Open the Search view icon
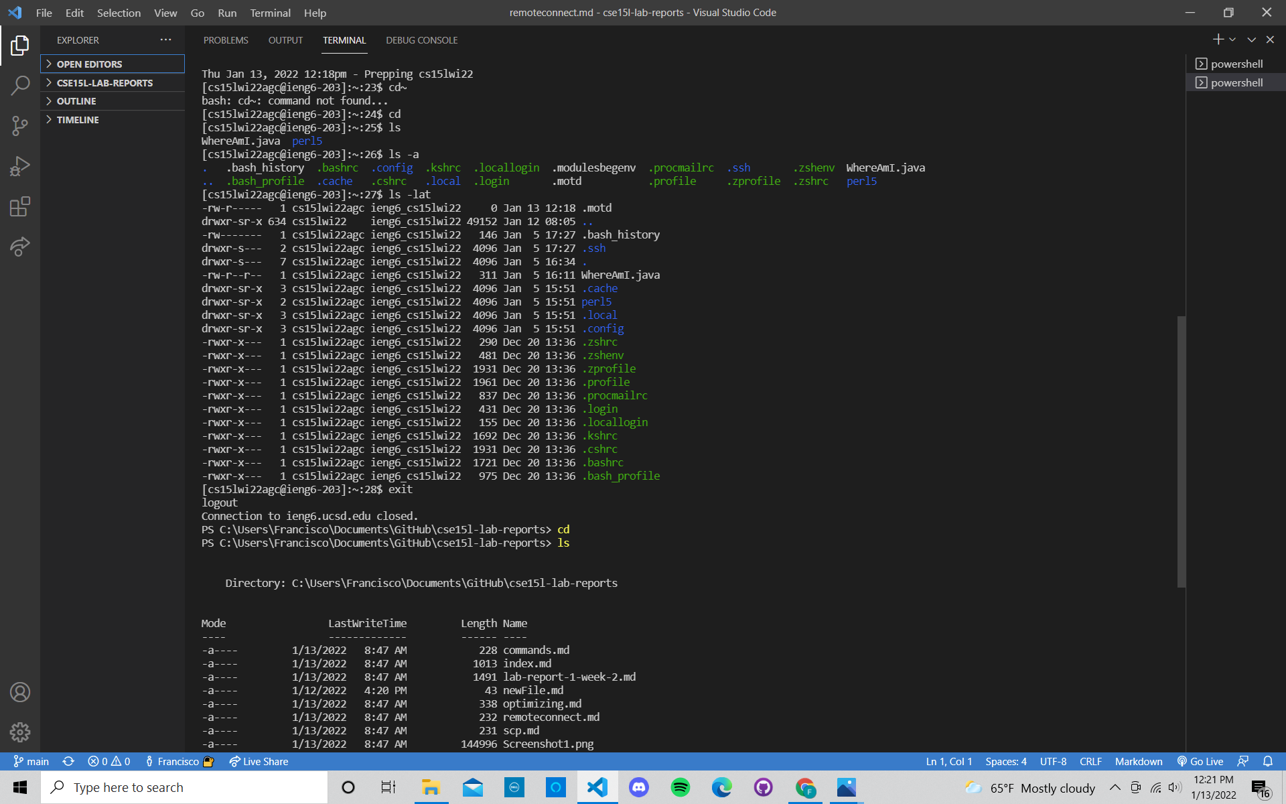 pyautogui.click(x=20, y=86)
